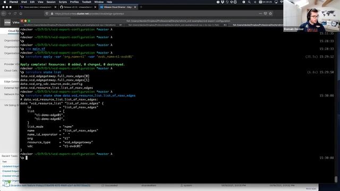
Task: Focus the browser address bar URL
Action: tap(89, 14)
